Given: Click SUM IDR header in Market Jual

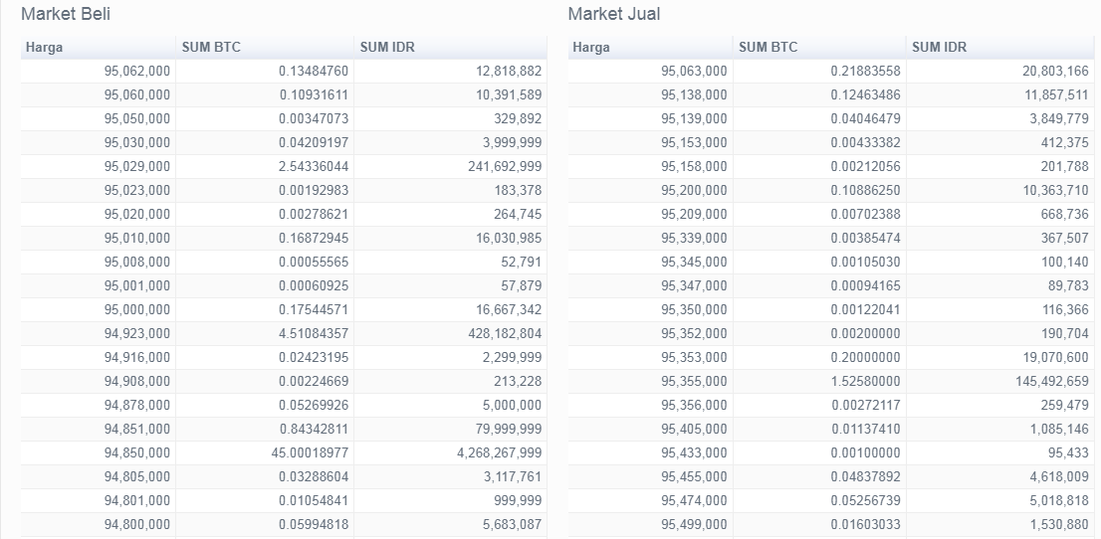Looking at the screenshot, I should pos(999,47).
